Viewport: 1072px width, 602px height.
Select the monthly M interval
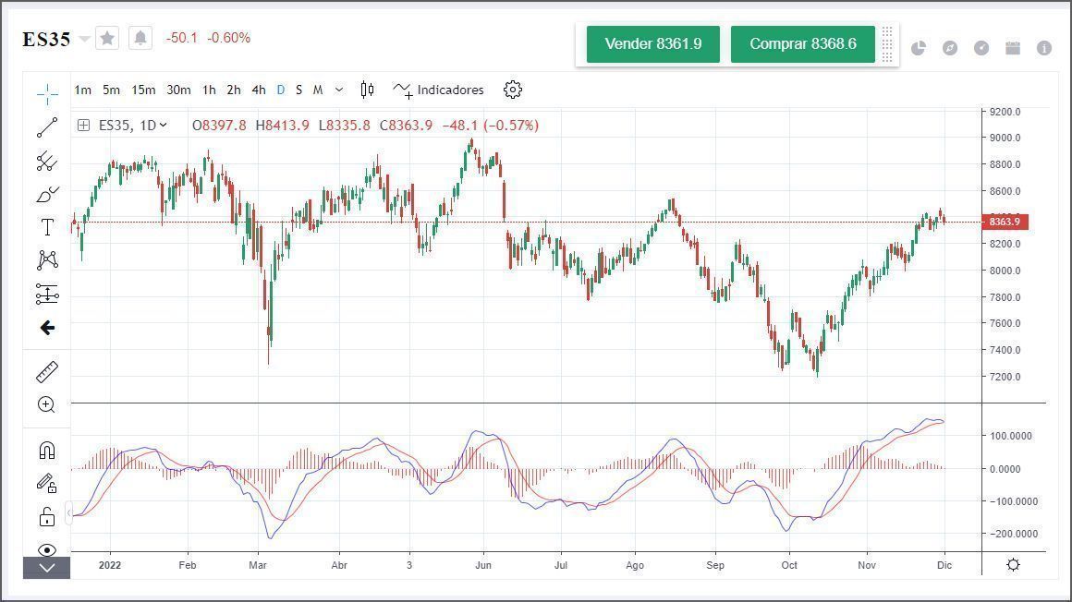tap(317, 90)
